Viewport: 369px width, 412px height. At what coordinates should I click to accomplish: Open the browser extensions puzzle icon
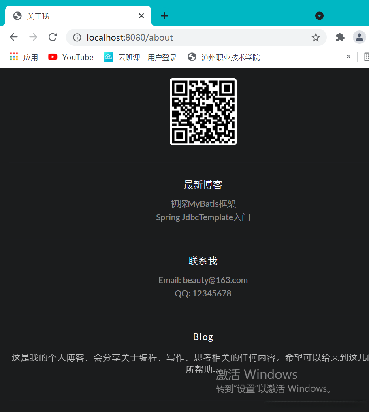pyautogui.click(x=340, y=37)
